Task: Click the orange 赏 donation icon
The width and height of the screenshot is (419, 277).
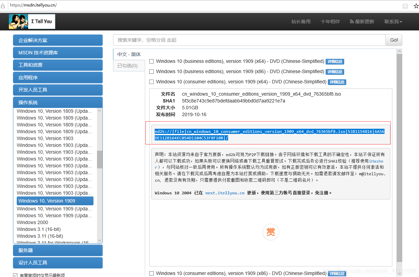Action: coord(270,232)
